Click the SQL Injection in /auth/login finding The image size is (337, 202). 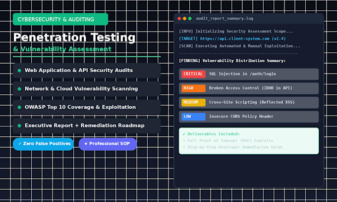(242, 74)
